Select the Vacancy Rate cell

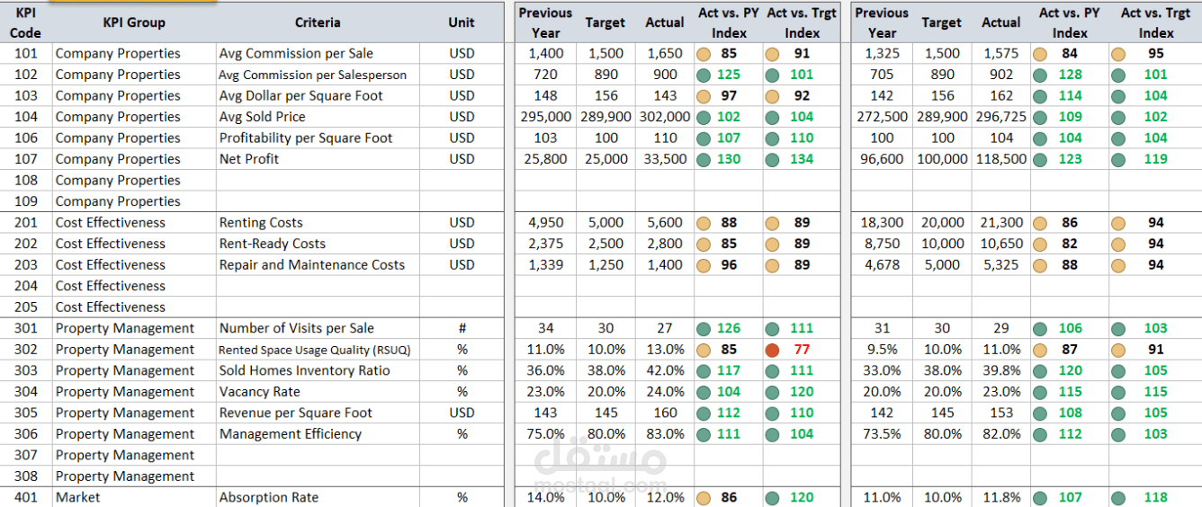(x=318, y=392)
